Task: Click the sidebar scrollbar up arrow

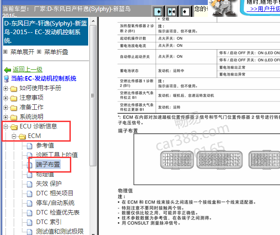Action: coord(93,21)
